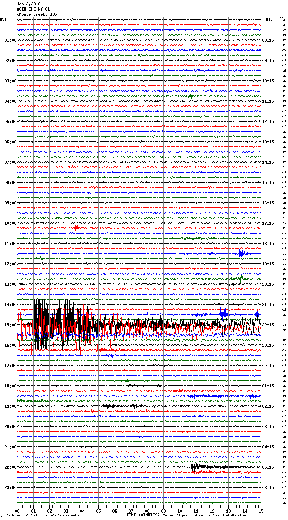Click the red burst on the 10:15 trace
The image size is (288, 520).
(76, 227)
